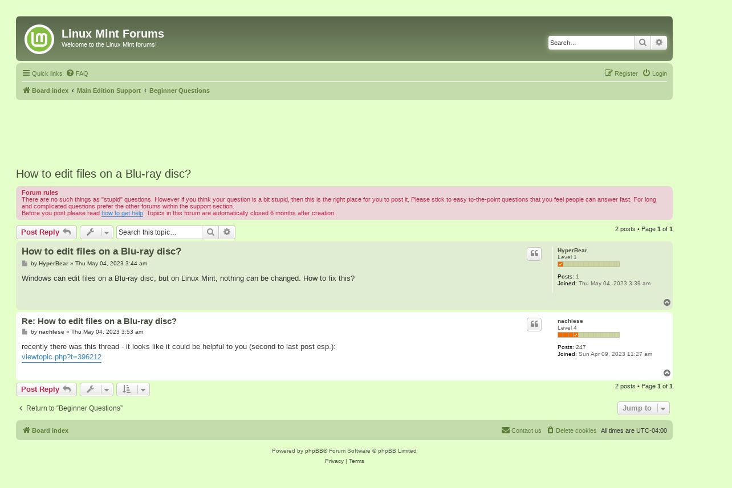Open advanced search gear in header
Viewport: 732px width, 488px height.
coord(659,43)
